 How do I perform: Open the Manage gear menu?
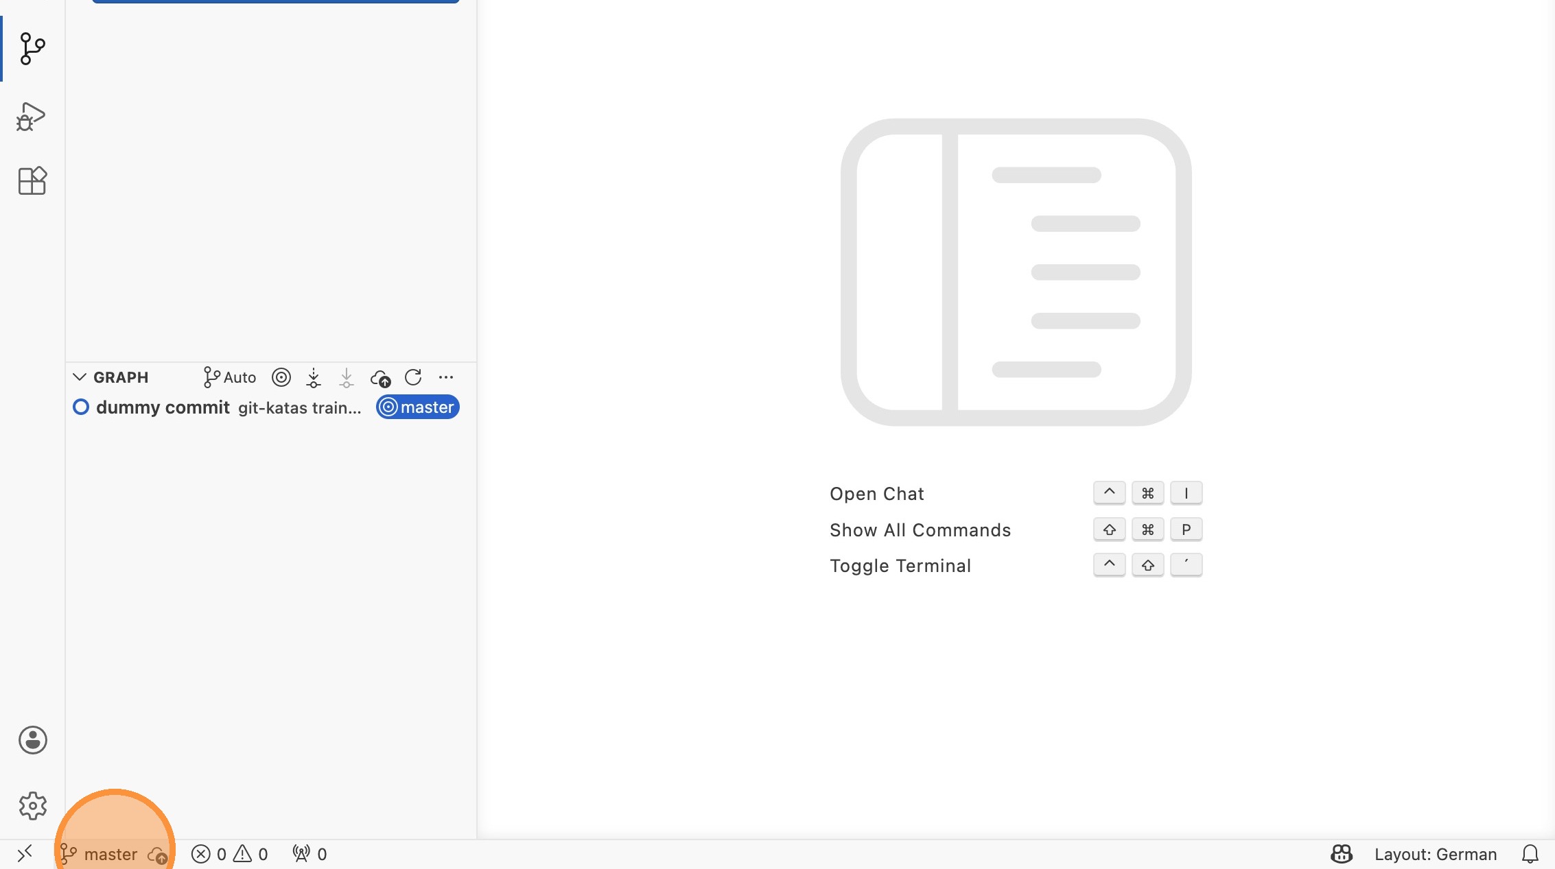pyautogui.click(x=32, y=806)
